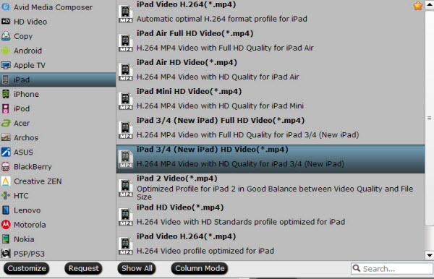Select iPad HD Video(*.mp4) title
This screenshot has height=279, width=434.
pos(180,207)
